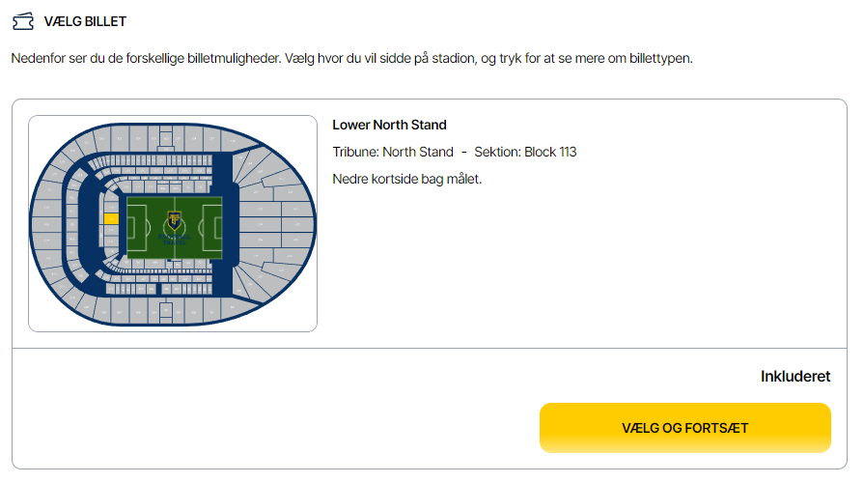The width and height of the screenshot is (864, 483).
Task: Click the Nedenfor ser du intro paragraph
Action: click(351, 59)
